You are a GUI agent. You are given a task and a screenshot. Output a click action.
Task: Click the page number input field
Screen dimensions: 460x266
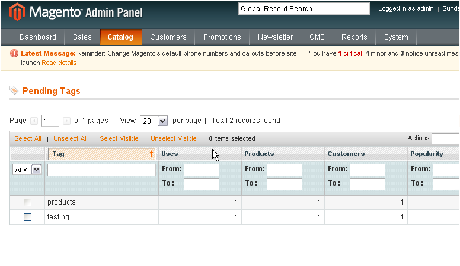(x=50, y=121)
